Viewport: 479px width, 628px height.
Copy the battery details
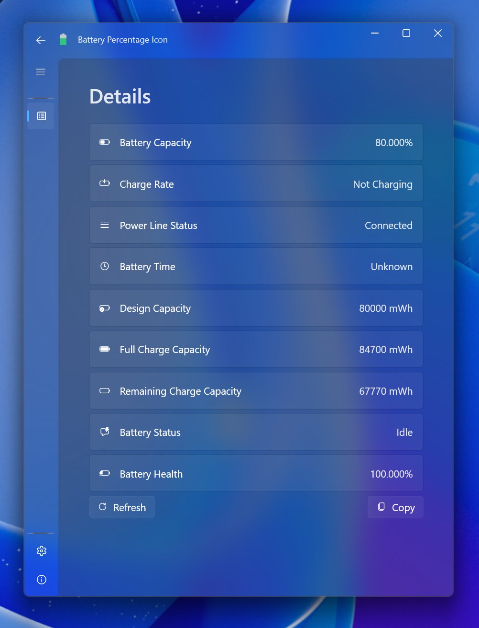click(395, 507)
